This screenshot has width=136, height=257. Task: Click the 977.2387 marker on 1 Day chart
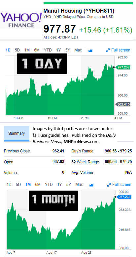pos(123,67)
